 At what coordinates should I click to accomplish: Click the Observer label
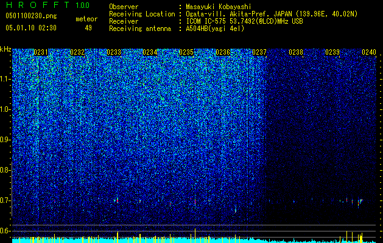click(124, 7)
